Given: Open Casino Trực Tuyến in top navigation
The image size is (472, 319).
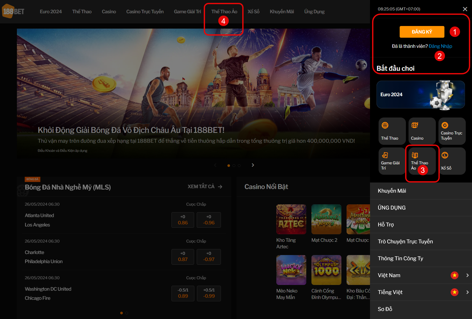Looking at the screenshot, I should pos(145,12).
